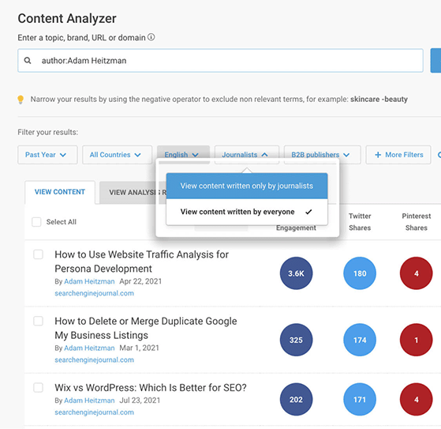Click the author search input field
441x429 pixels.
coord(220,61)
